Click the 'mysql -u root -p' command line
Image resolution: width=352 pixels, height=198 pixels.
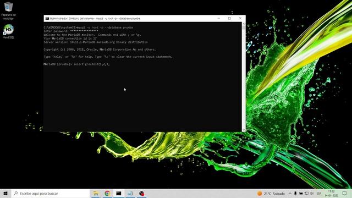point(88,28)
